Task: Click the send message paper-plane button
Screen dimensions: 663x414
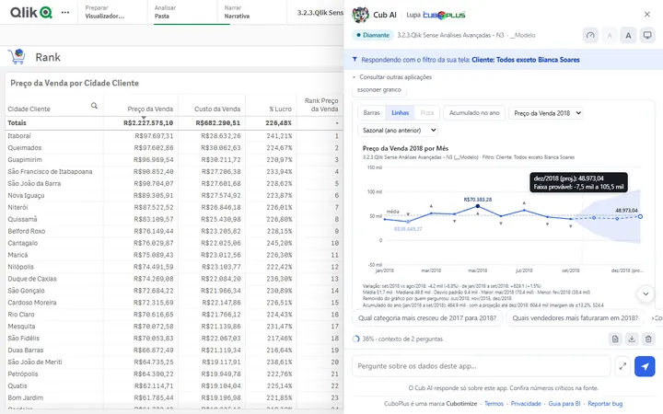Action: tap(645, 366)
